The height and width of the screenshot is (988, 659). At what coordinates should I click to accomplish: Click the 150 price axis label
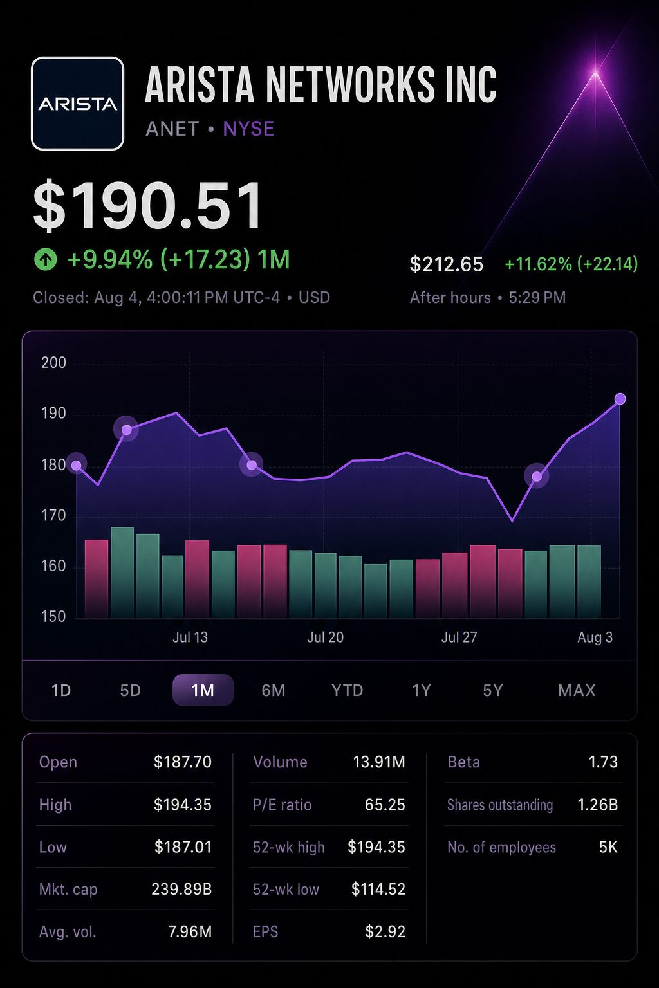click(53, 617)
